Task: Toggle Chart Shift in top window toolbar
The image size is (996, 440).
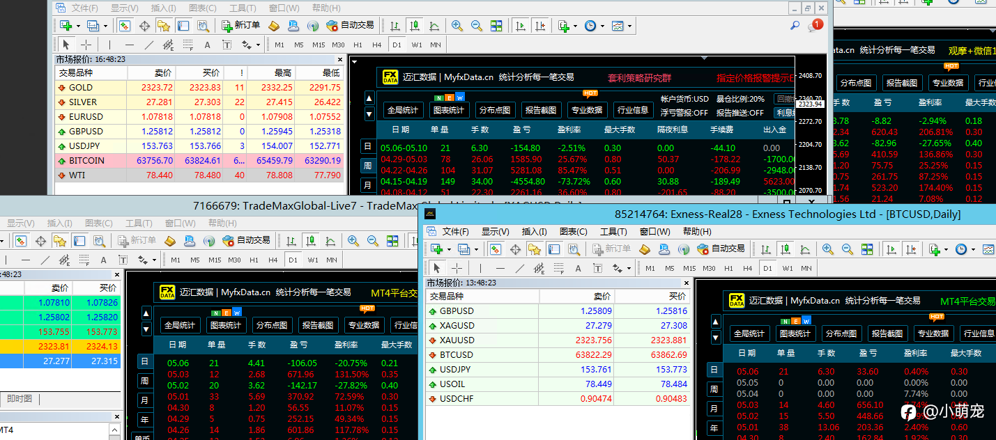Action: [x=539, y=26]
